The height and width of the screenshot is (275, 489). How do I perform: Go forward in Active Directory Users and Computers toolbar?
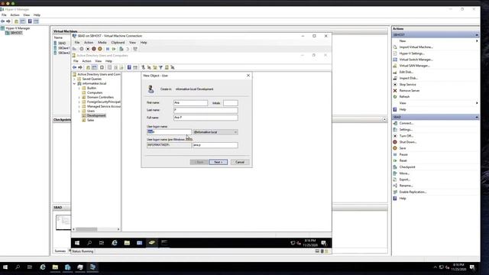click(80, 67)
